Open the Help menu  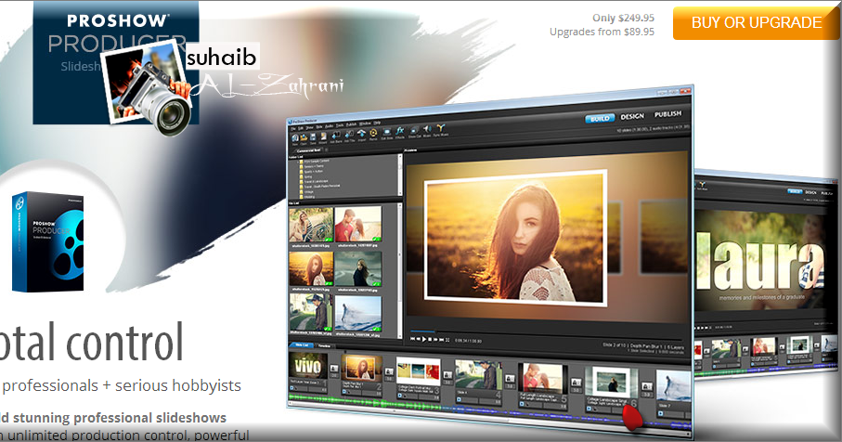coord(377,123)
